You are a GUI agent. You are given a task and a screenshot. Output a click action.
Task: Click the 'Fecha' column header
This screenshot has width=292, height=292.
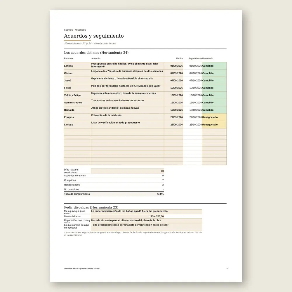pos(179,58)
